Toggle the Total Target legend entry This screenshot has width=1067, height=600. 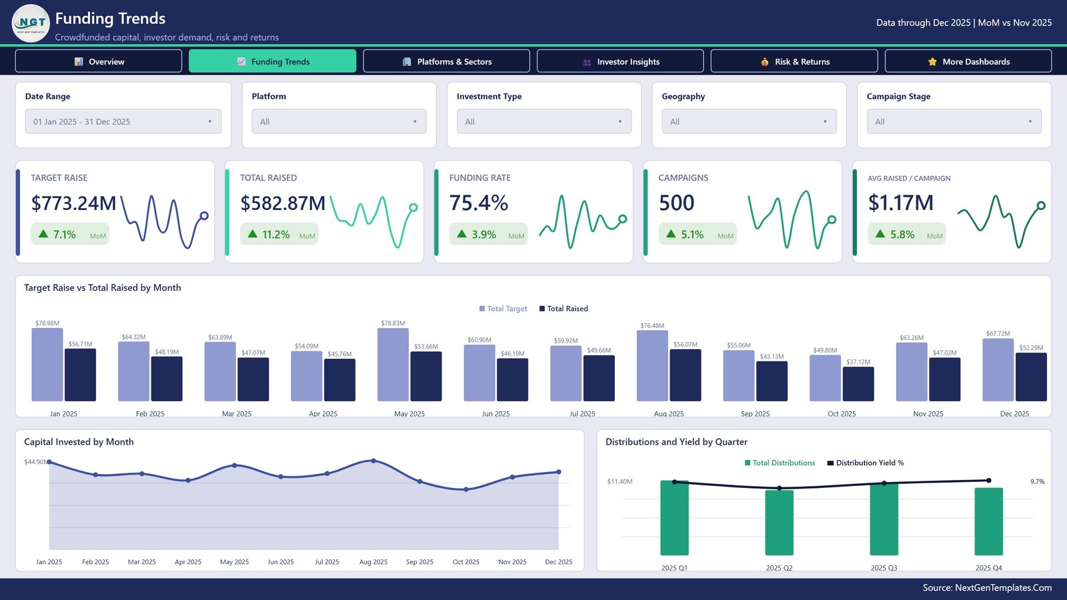pos(503,309)
